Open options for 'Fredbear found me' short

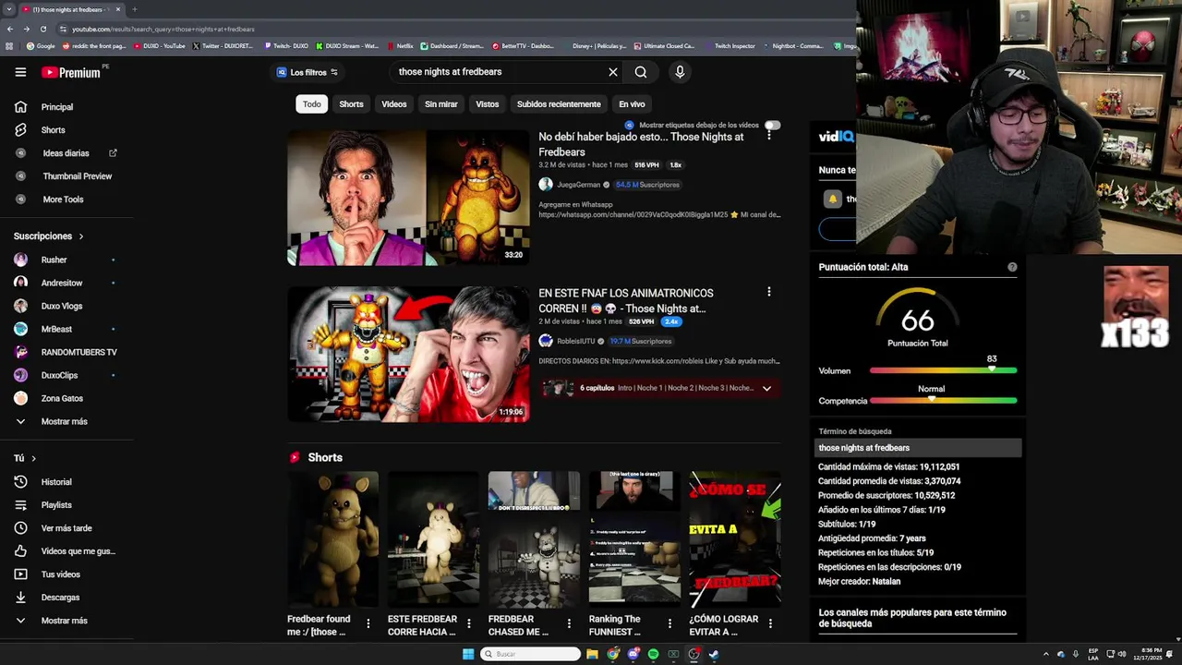tap(368, 623)
